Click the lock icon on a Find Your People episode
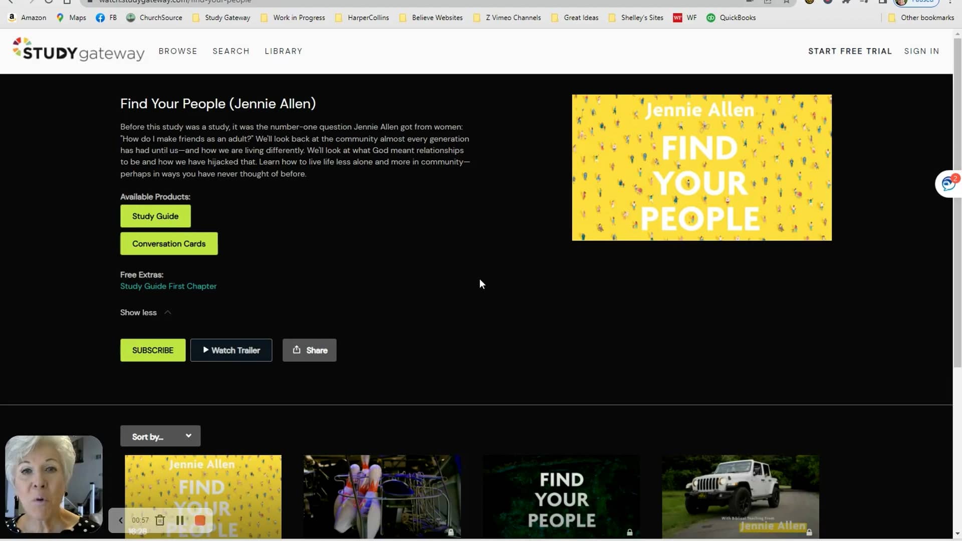 coord(629,532)
